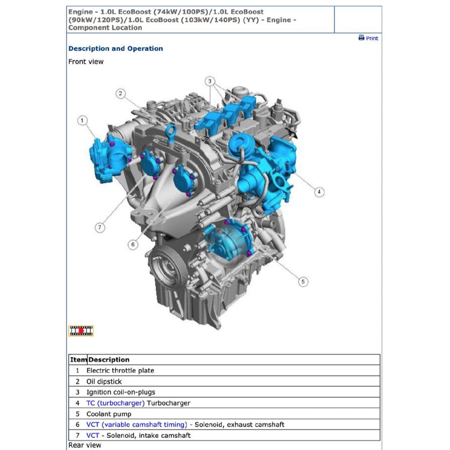Play the filmstrip animation icon

pos(81,331)
